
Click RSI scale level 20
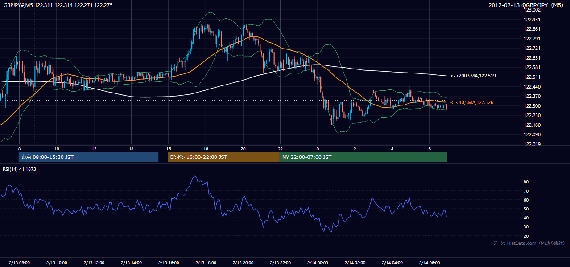[x=526, y=236]
